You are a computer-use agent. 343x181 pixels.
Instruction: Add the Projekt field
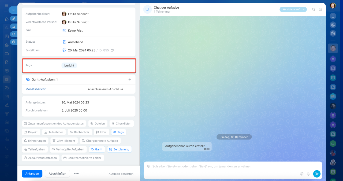point(31,132)
